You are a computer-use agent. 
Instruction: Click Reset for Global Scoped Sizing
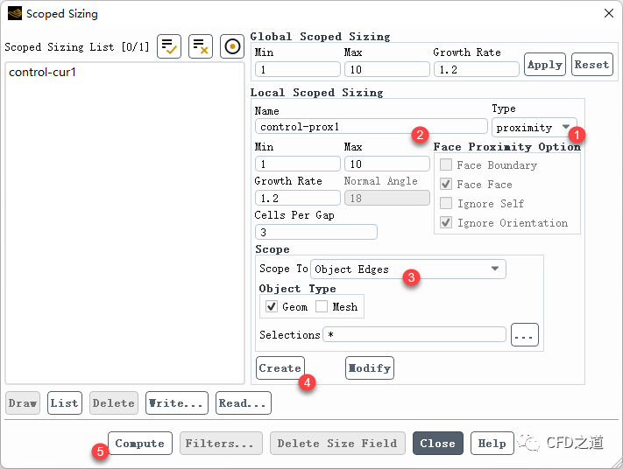[x=592, y=64]
